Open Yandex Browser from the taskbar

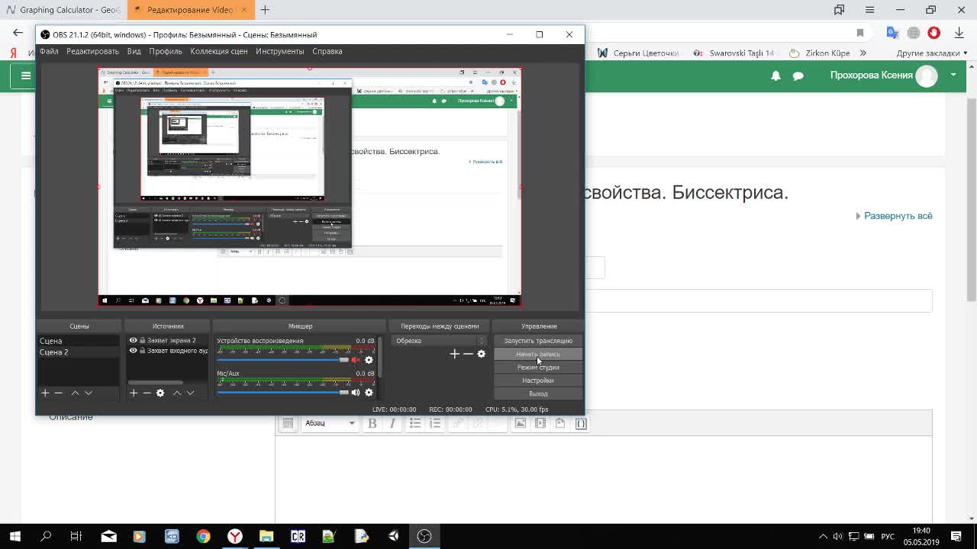coord(235,536)
